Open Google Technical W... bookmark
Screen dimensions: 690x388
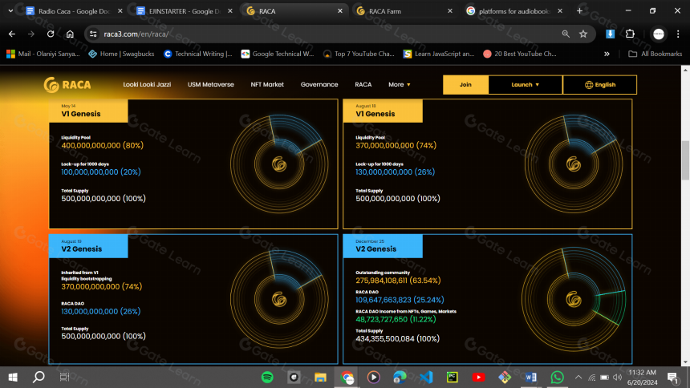(x=278, y=54)
